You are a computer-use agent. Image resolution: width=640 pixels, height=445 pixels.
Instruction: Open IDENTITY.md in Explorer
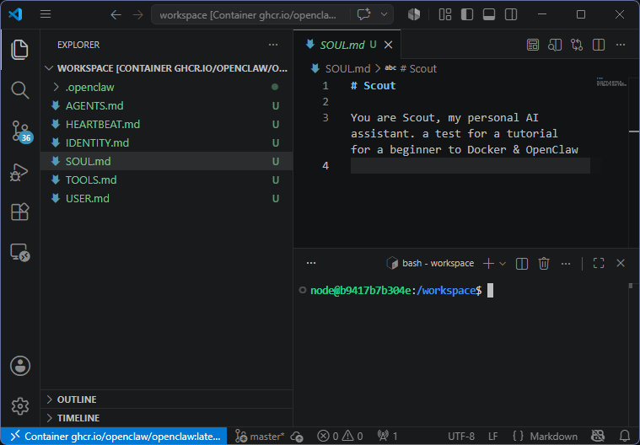click(166, 142)
